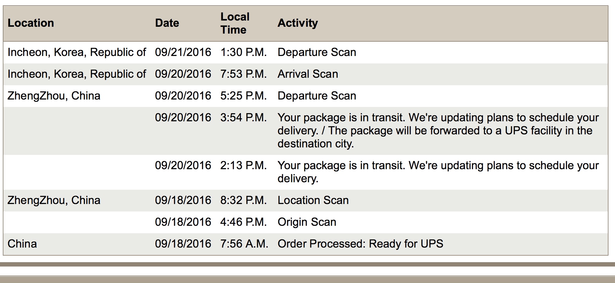Click ZhengZhou, China in Location Scan row
The width and height of the screenshot is (615, 283).
[54, 200]
